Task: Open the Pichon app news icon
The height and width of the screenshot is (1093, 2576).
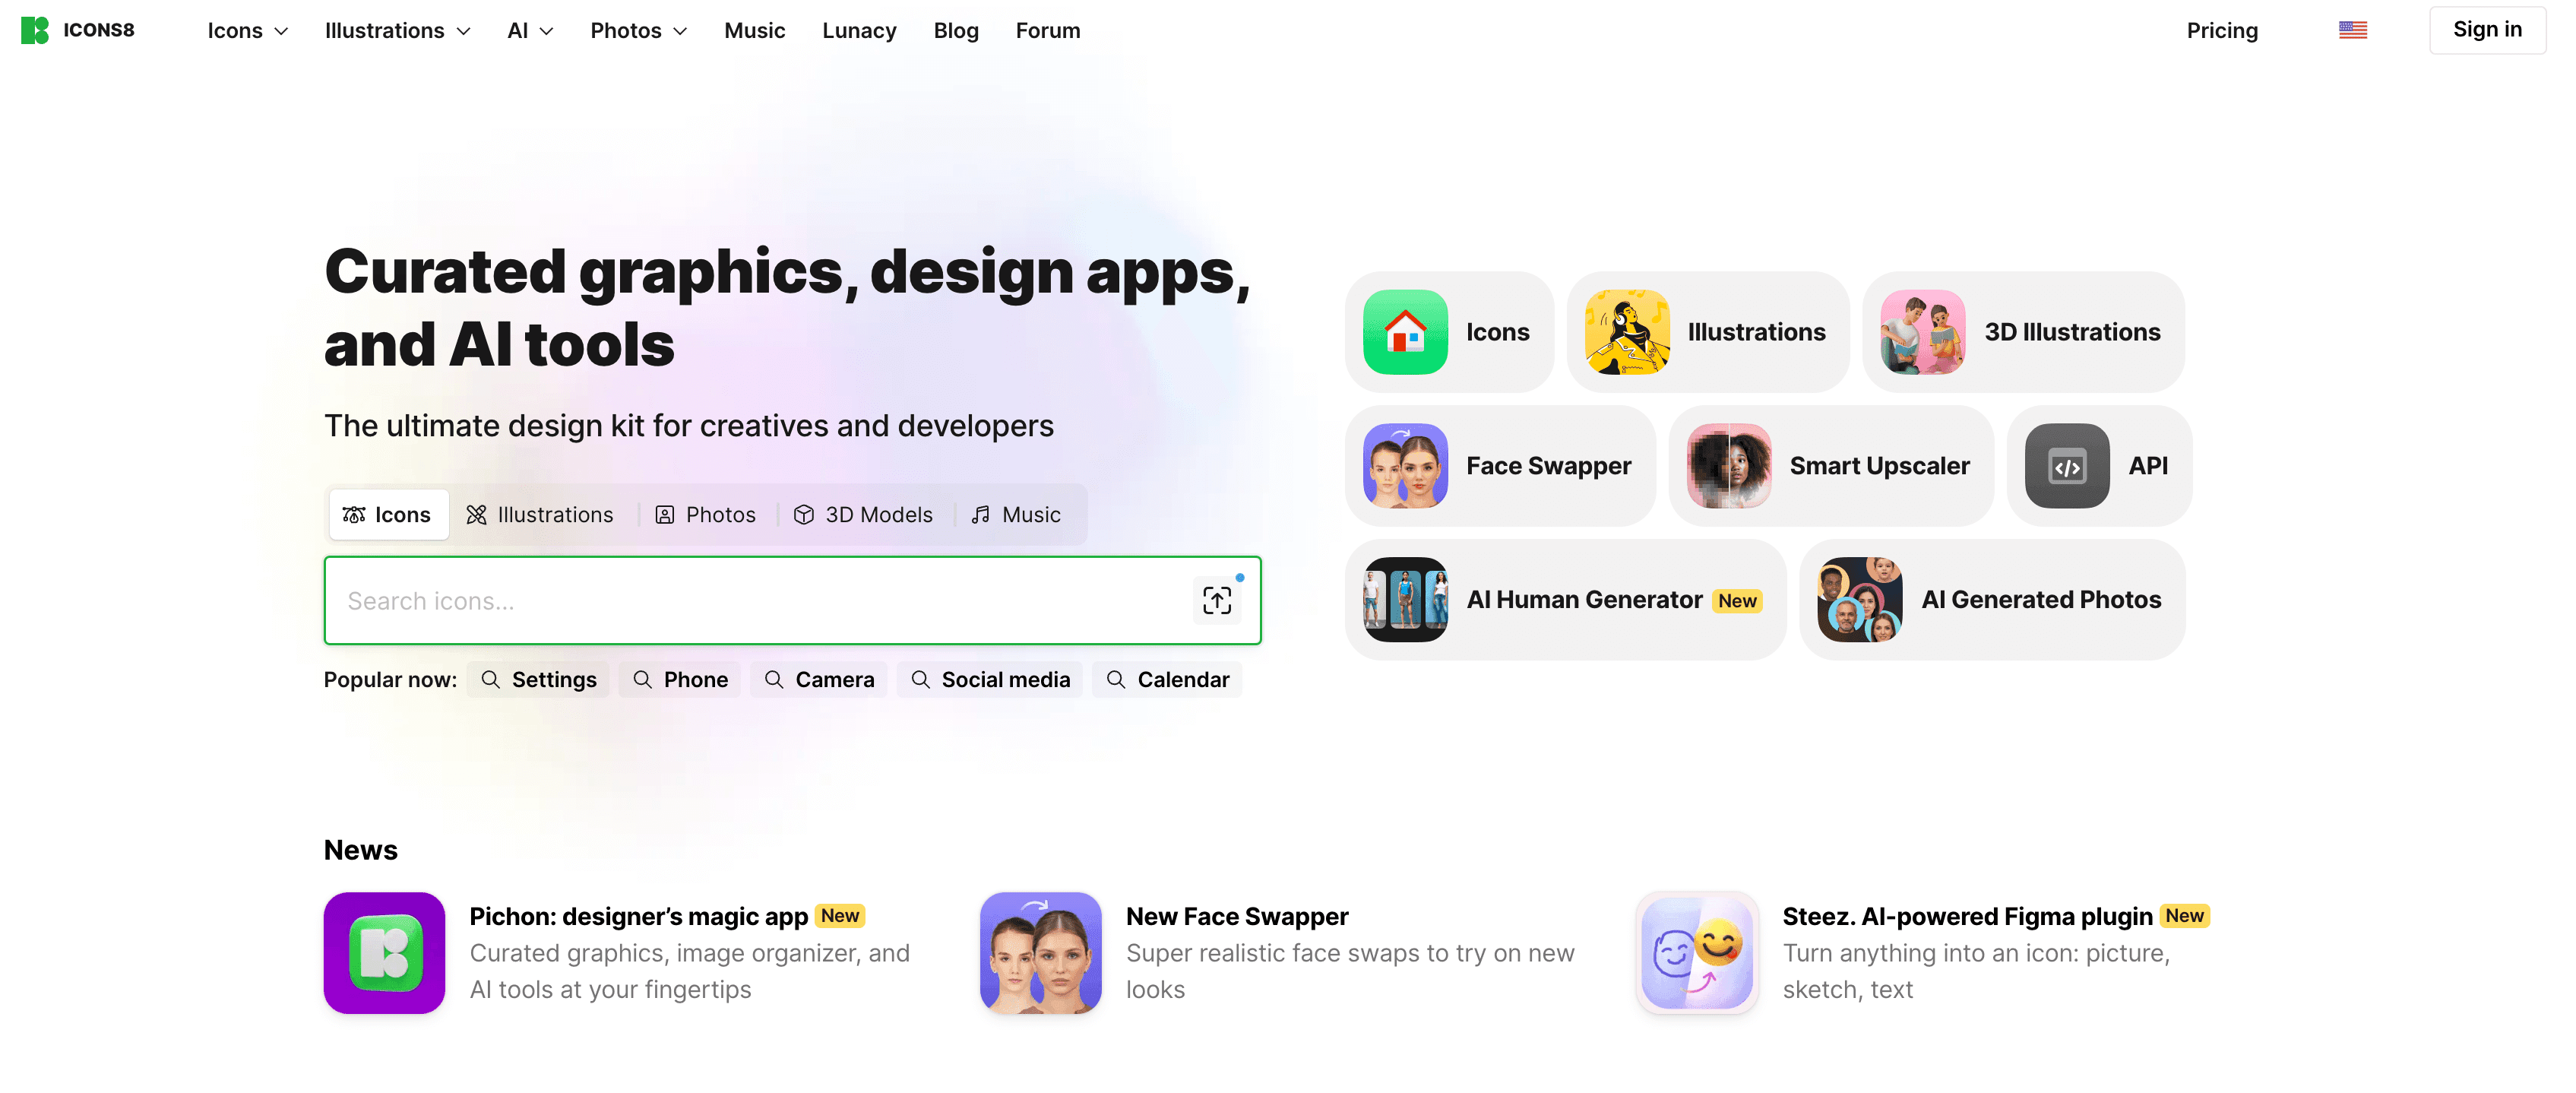Action: (x=384, y=953)
